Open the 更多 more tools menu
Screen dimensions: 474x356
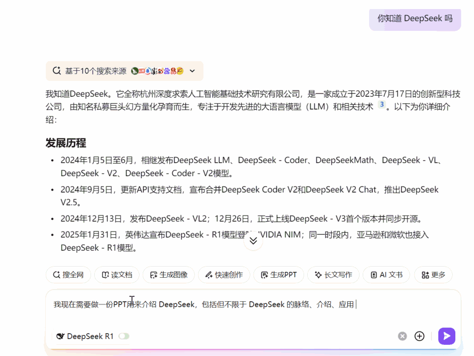433,275
